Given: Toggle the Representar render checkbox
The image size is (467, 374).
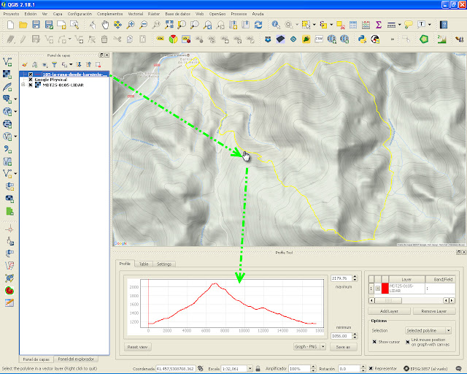Looking at the screenshot, I should (x=371, y=369).
